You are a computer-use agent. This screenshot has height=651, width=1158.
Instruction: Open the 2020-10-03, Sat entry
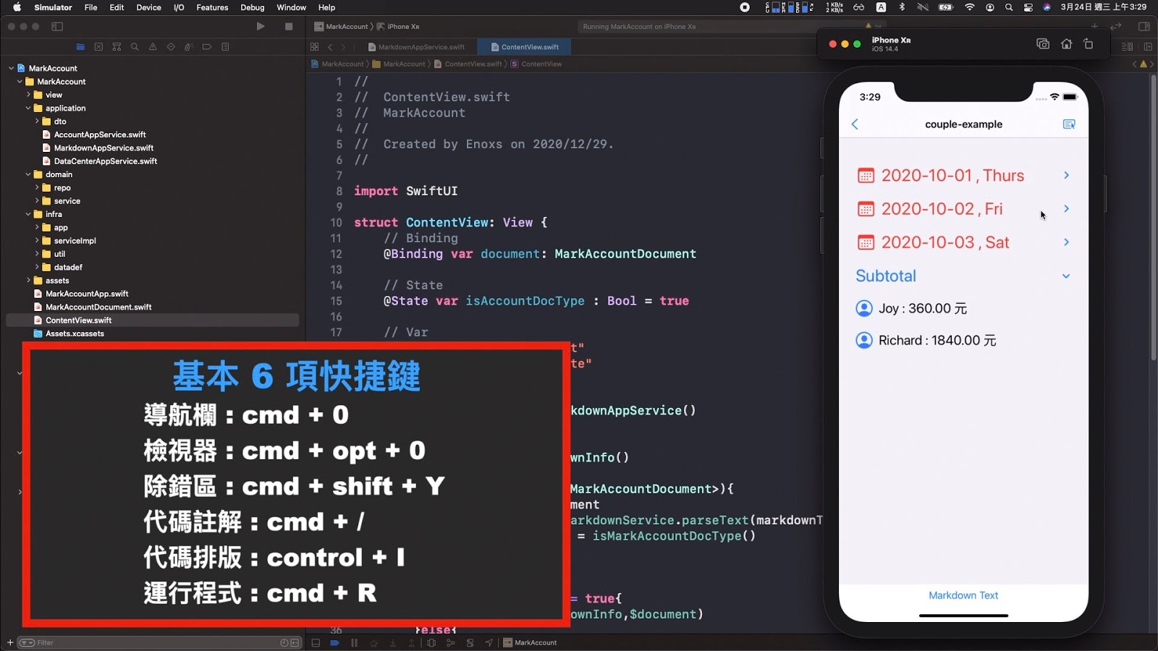(x=963, y=242)
